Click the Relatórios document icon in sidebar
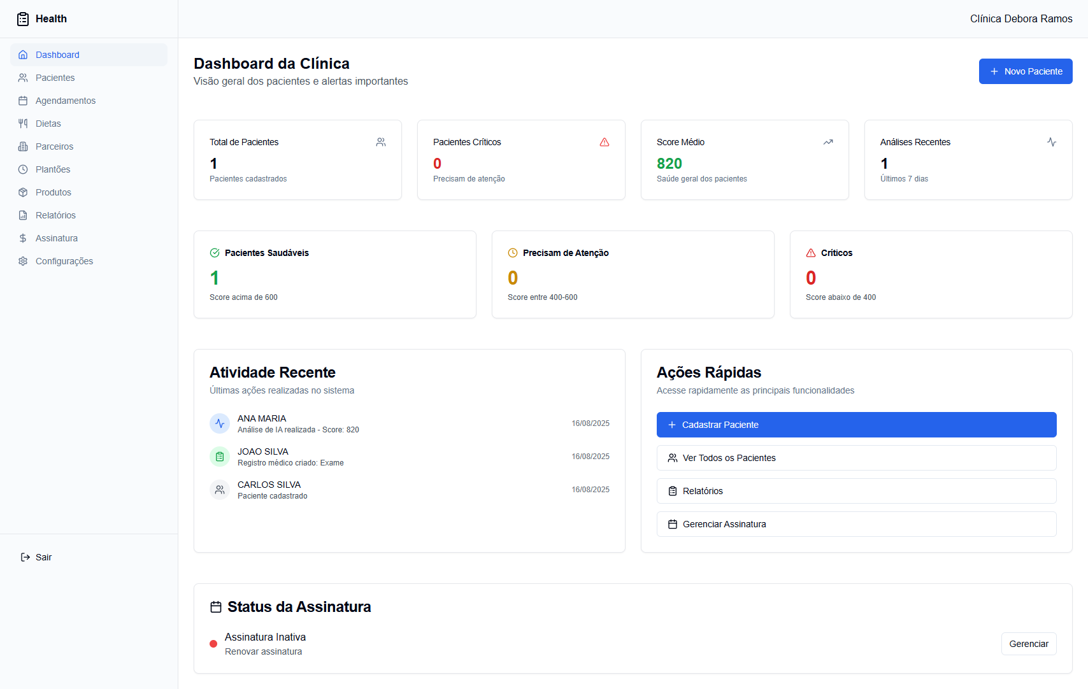 [x=23, y=215]
